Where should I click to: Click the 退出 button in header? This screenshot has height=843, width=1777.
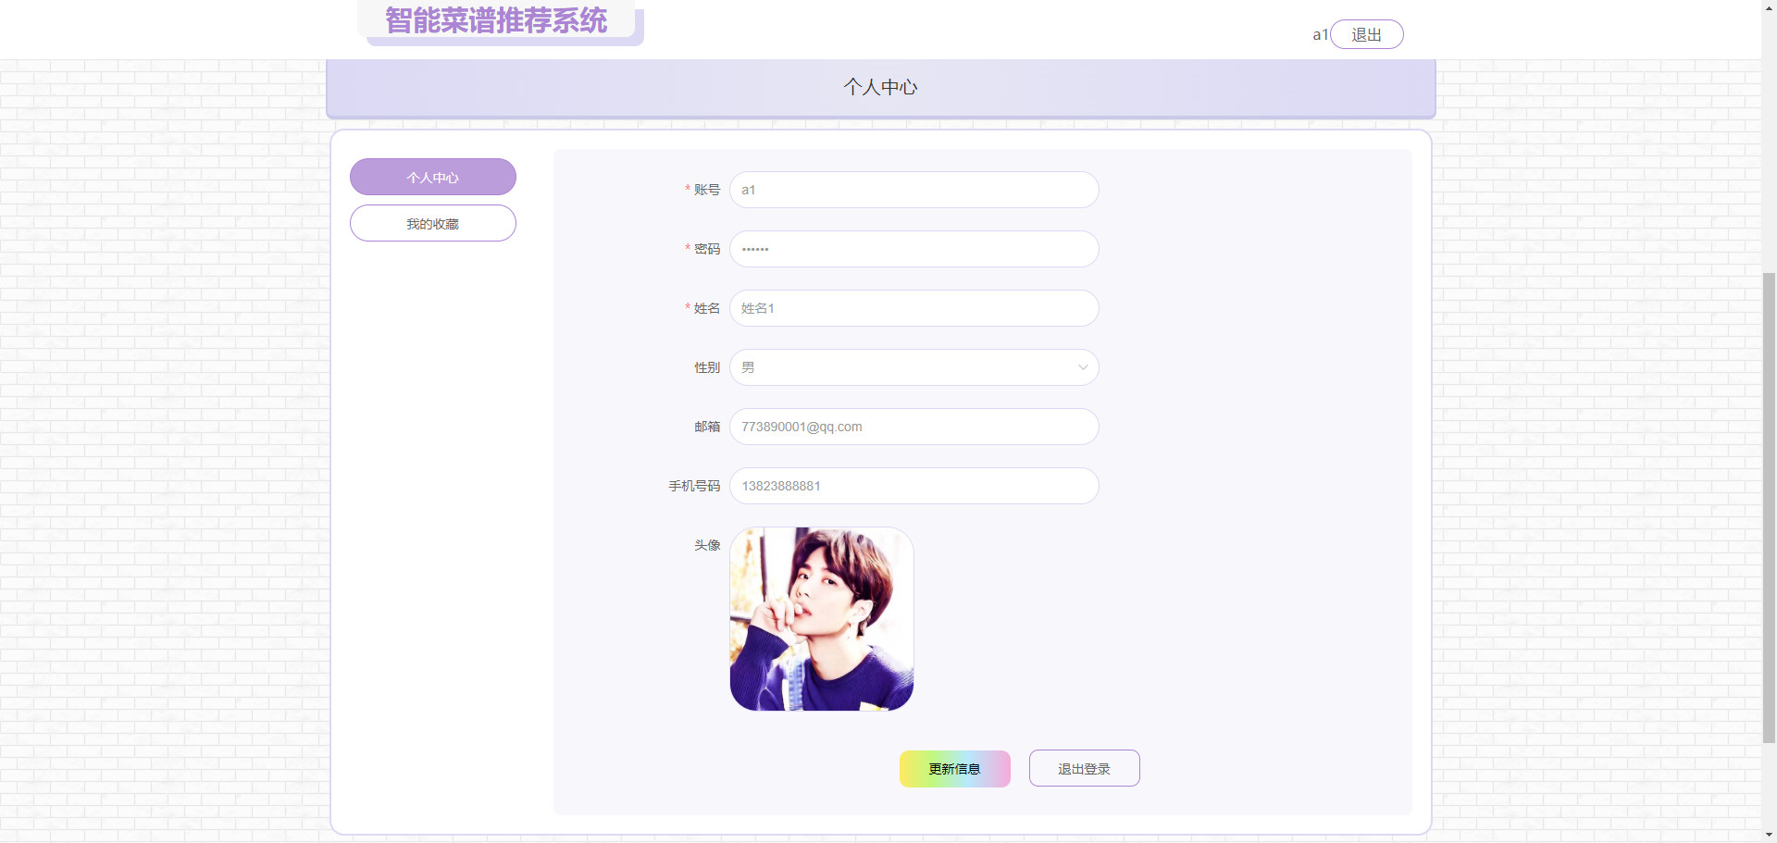click(x=1367, y=34)
